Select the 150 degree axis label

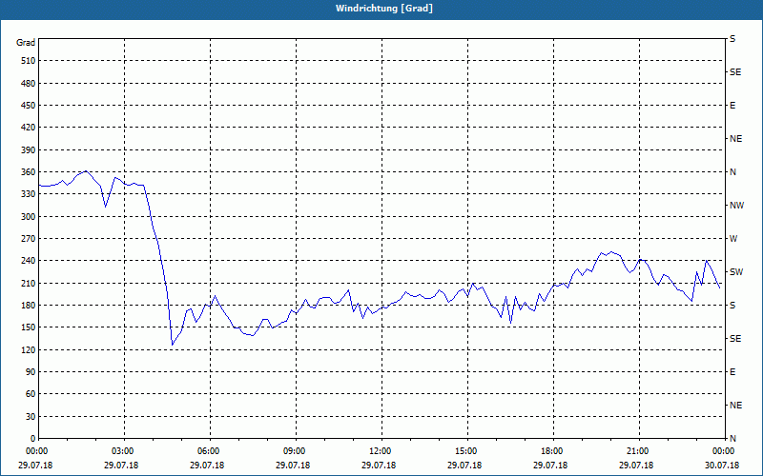(28, 327)
